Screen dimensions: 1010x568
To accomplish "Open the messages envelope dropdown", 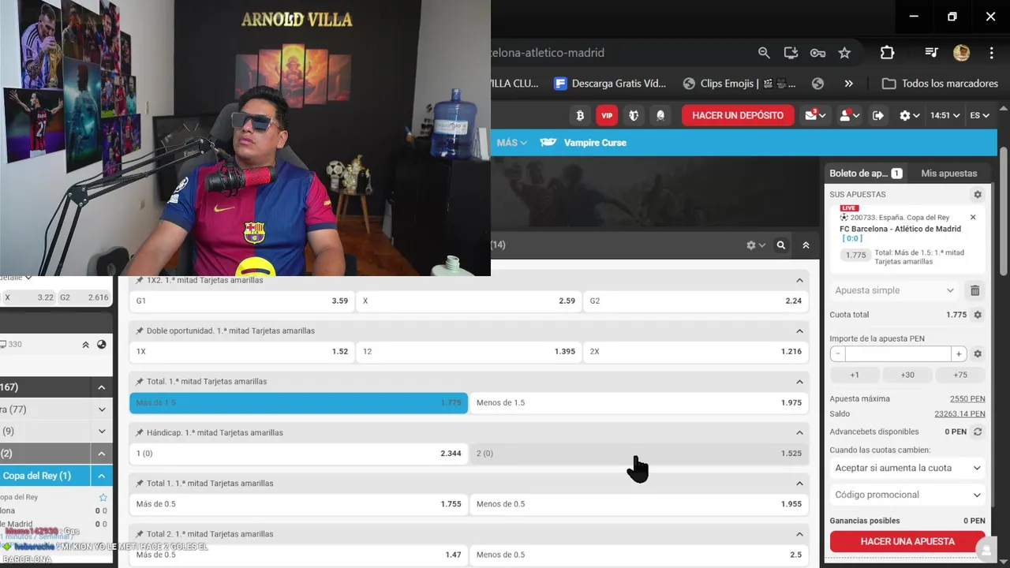I will [815, 115].
